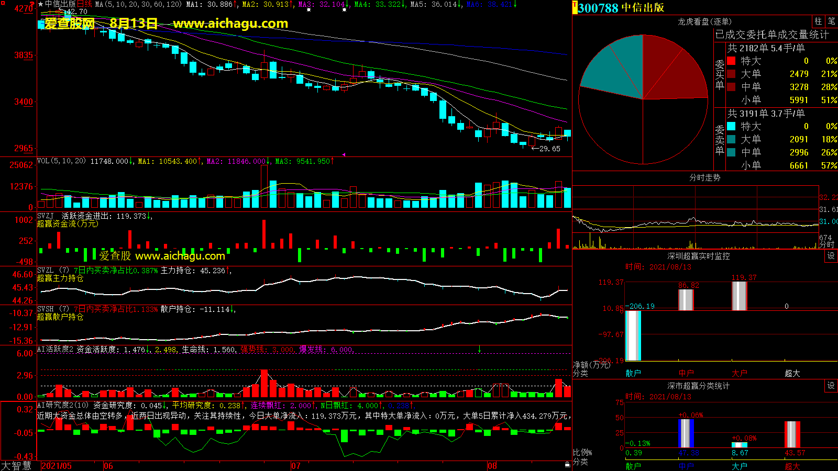838x471 pixels.
Task: Click the 300788 stock code header
Action: click(598, 8)
